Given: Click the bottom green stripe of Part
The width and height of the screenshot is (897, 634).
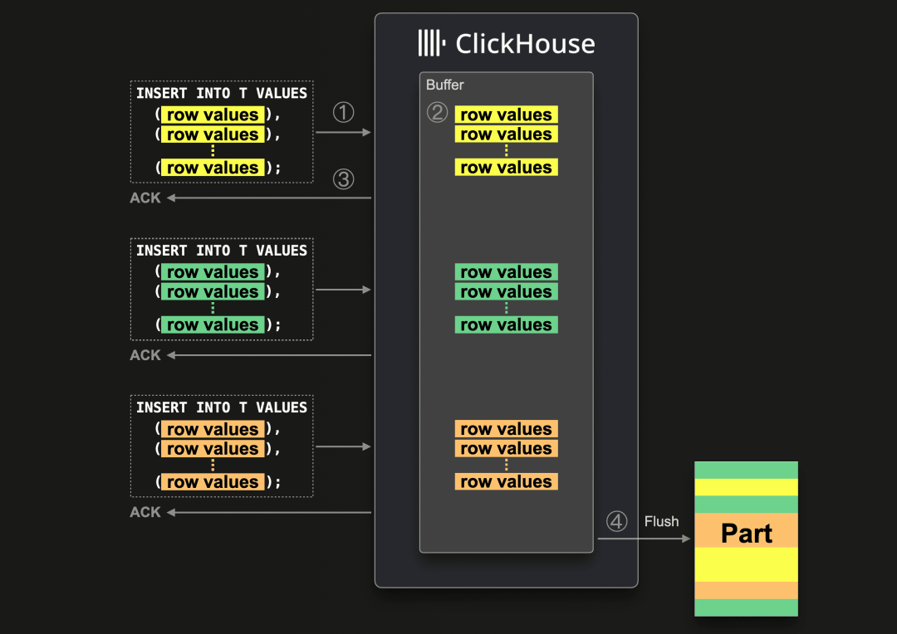Looking at the screenshot, I should tap(746, 607).
